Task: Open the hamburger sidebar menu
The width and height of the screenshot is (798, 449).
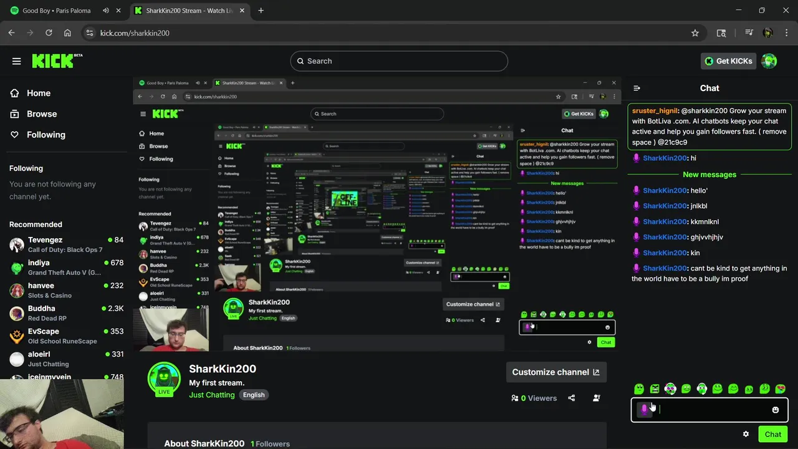Action: (x=16, y=61)
